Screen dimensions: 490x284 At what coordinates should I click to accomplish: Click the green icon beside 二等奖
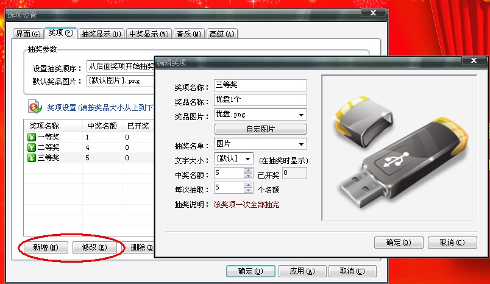point(32,147)
